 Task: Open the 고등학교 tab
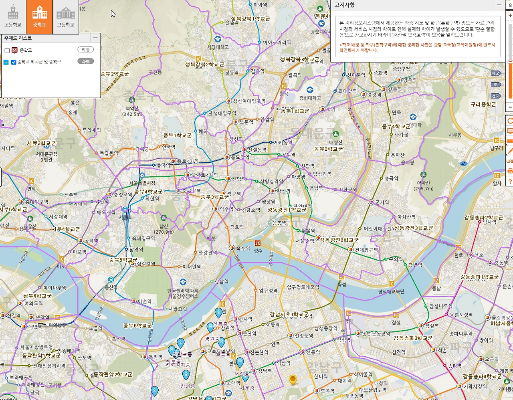pos(66,16)
